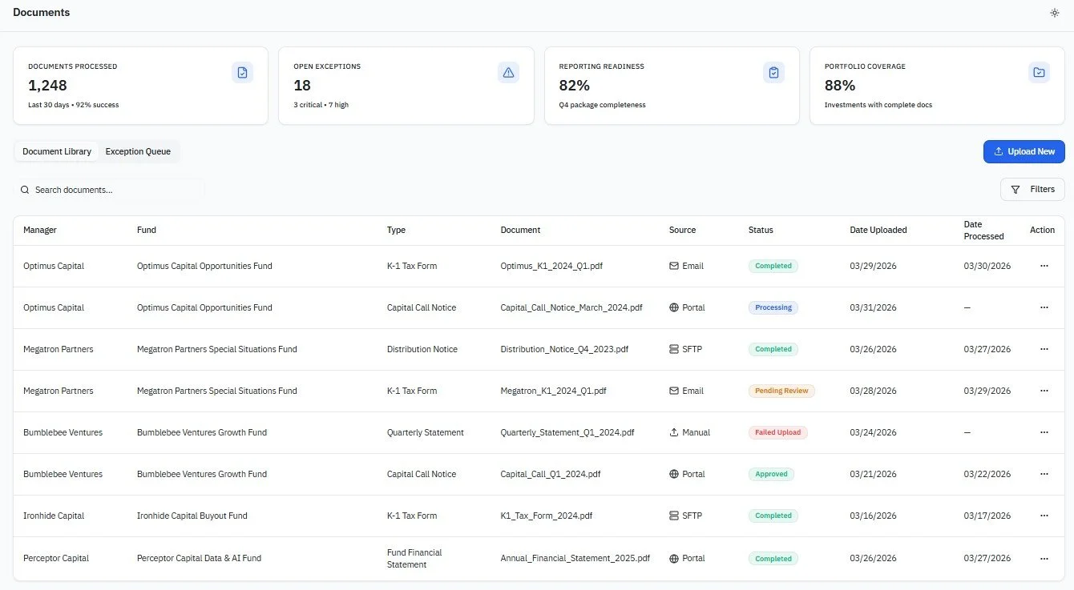Open action menu for Capital_Call_Q1_2024.pdf
1074x590 pixels.
(x=1044, y=474)
